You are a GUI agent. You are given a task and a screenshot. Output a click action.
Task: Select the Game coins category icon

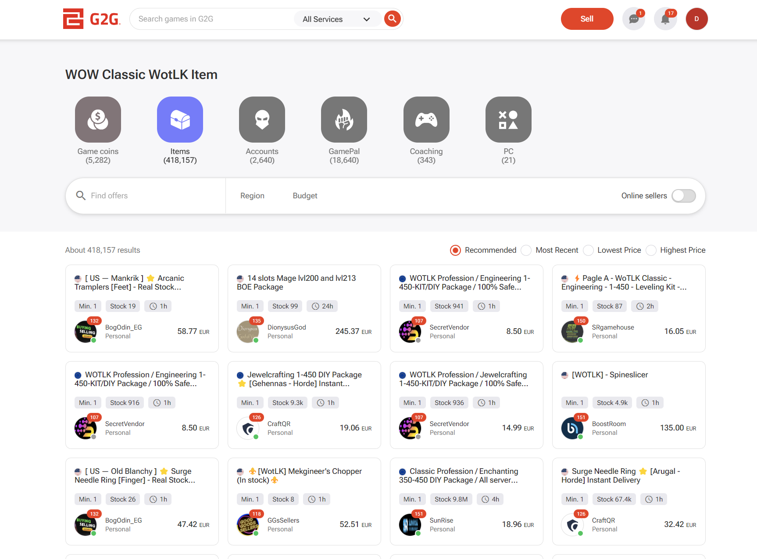point(98,119)
